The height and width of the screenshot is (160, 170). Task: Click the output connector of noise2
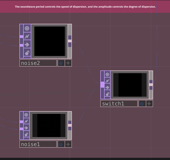(70, 41)
